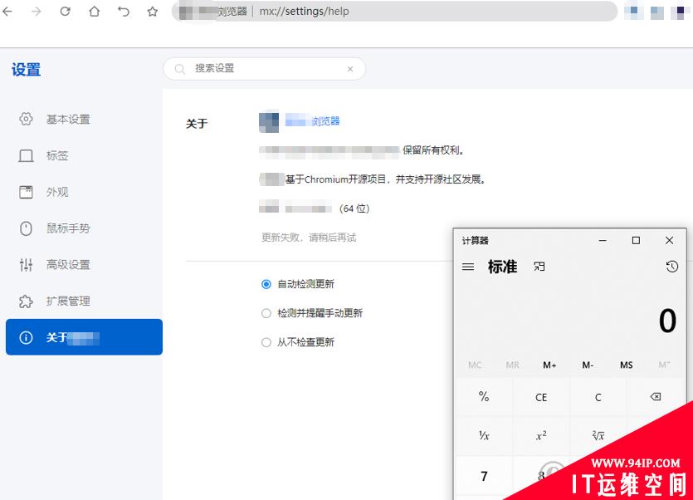This screenshot has width=693, height=500.
Task: Open calculator hamburger navigation menu
Action: pyautogui.click(x=468, y=267)
